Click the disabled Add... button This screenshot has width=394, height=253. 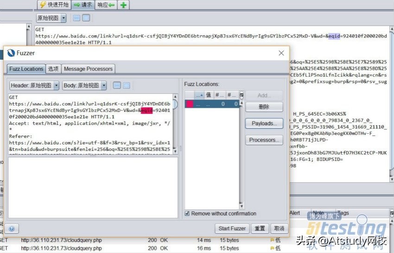(264, 95)
